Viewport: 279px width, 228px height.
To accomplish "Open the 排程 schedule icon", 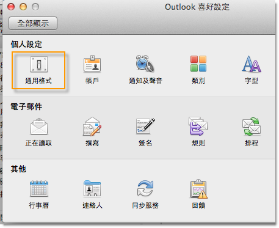I will [252, 127].
